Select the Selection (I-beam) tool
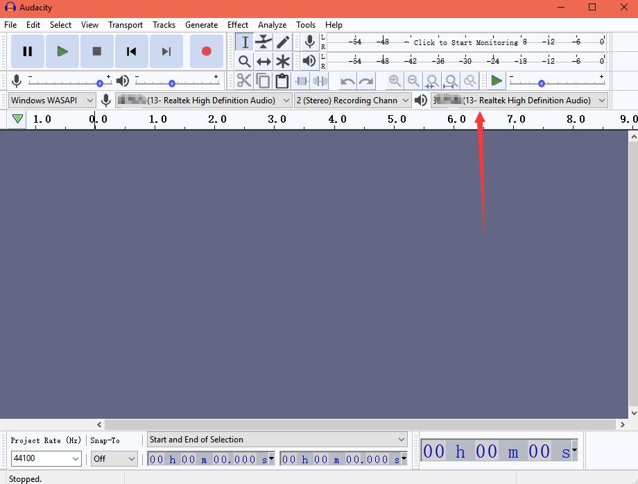This screenshot has height=484, width=638. coord(245,42)
